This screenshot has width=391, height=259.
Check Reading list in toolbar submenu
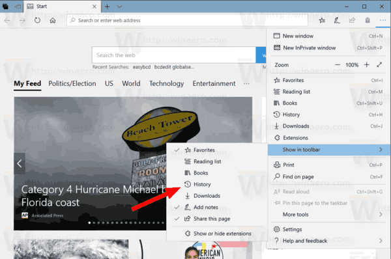217,161
